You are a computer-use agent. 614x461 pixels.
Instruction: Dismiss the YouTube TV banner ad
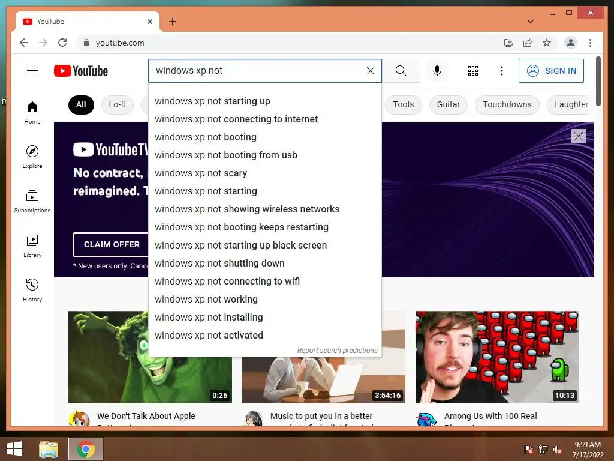click(x=579, y=136)
